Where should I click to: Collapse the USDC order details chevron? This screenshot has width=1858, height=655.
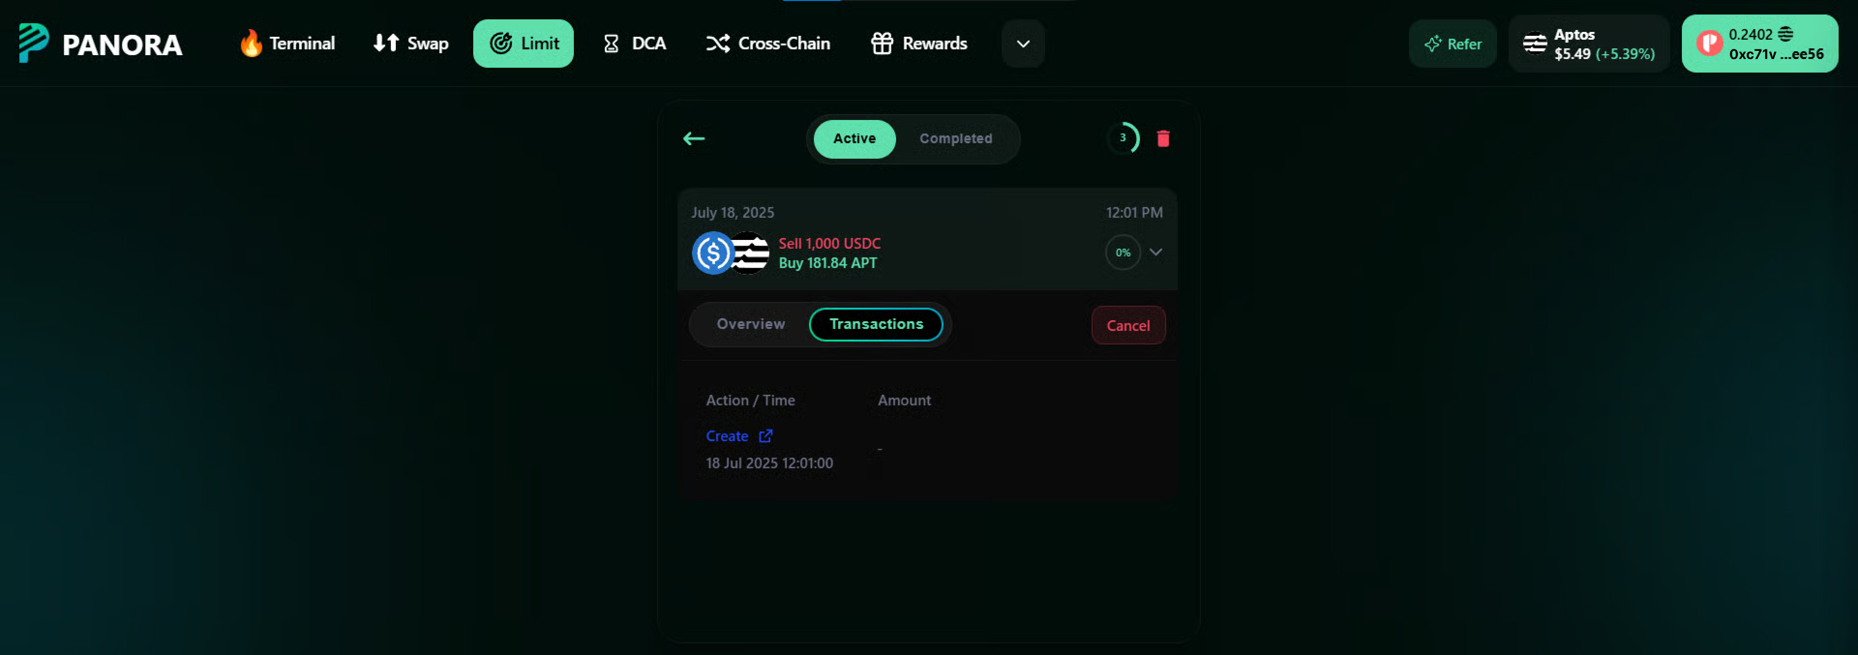click(1155, 253)
